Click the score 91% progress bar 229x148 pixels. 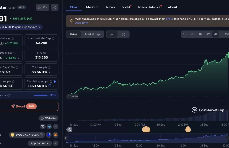coord(41,95)
